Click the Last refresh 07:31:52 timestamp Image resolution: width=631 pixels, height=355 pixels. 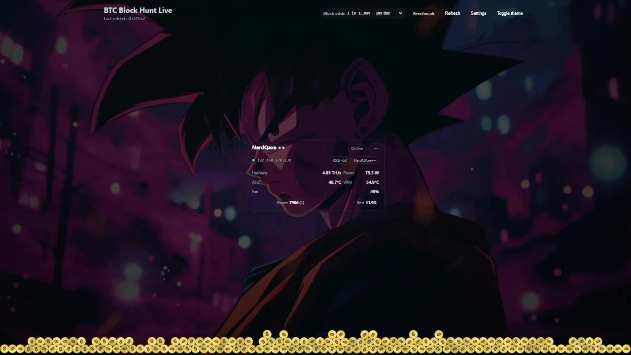click(x=124, y=19)
